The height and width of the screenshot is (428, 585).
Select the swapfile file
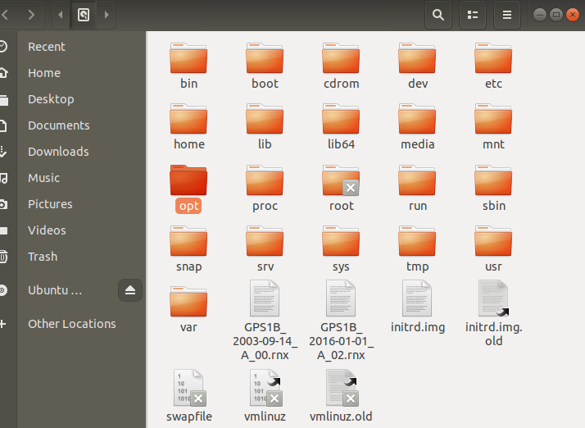coord(188,396)
